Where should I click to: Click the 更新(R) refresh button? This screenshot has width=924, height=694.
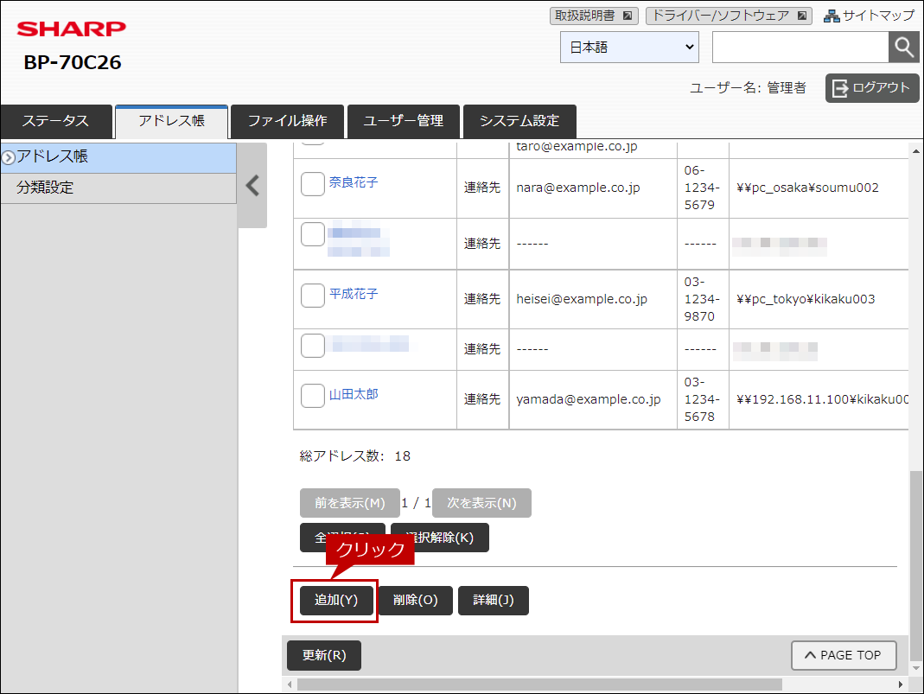[324, 656]
